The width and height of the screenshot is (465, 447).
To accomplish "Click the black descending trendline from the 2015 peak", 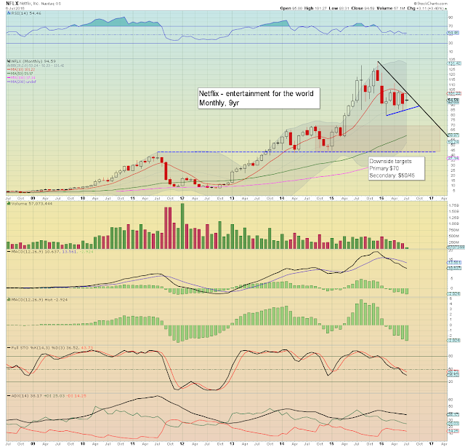I will (x=413, y=99).
